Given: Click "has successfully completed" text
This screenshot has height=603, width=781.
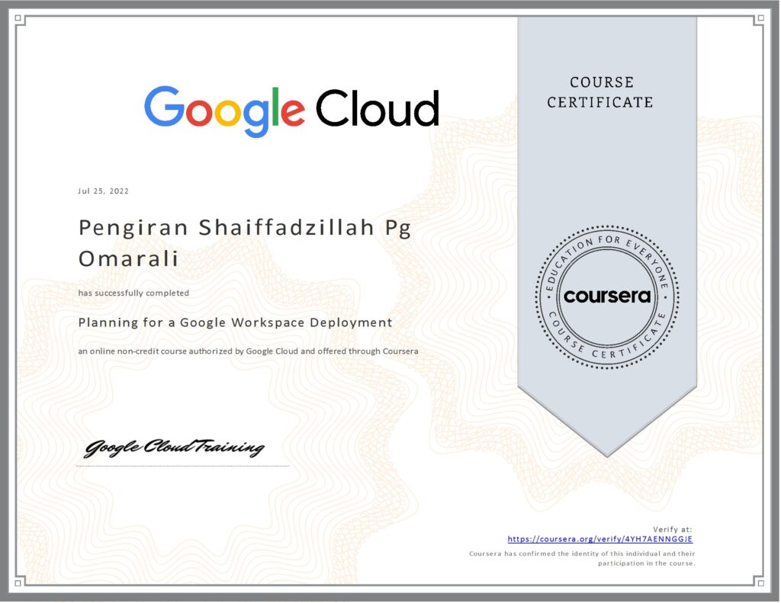Looking at the screenshot, I should [x=133, y=293].
